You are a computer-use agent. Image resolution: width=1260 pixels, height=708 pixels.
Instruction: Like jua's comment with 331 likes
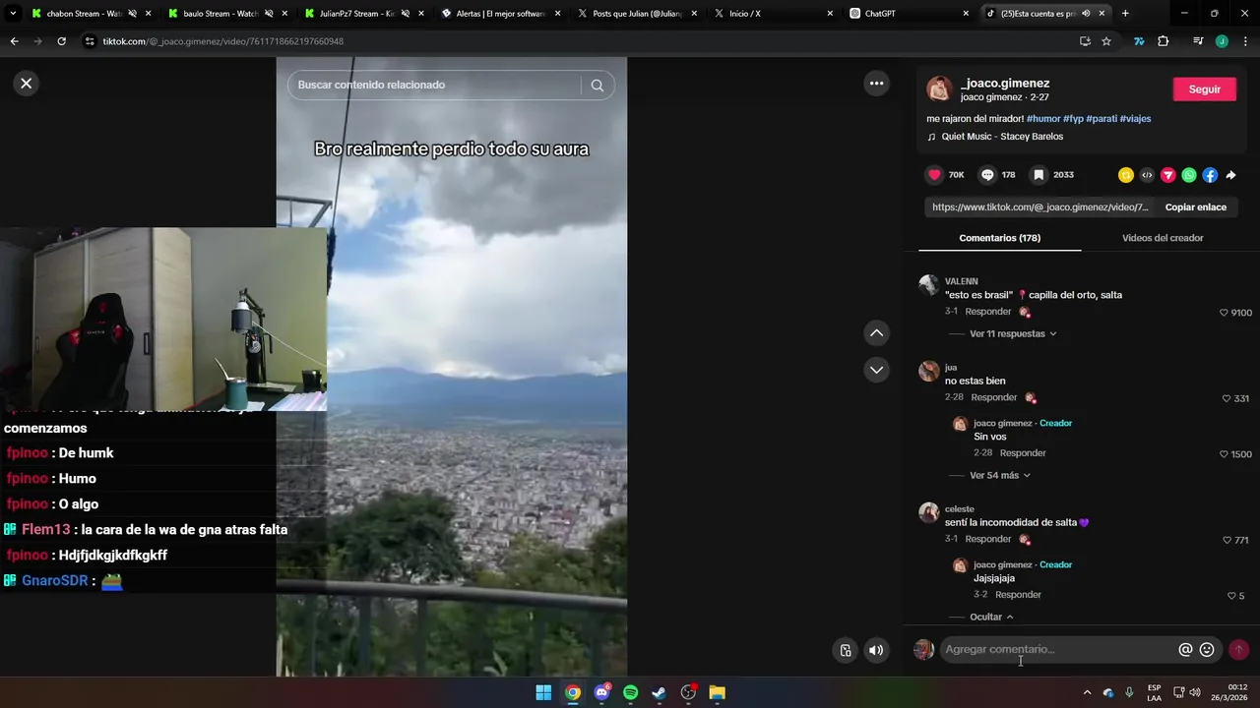[x=1227, y=399]
